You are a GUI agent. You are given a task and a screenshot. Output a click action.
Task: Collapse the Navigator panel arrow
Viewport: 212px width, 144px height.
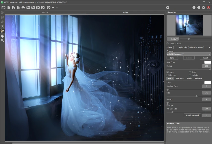coord(209,12)
